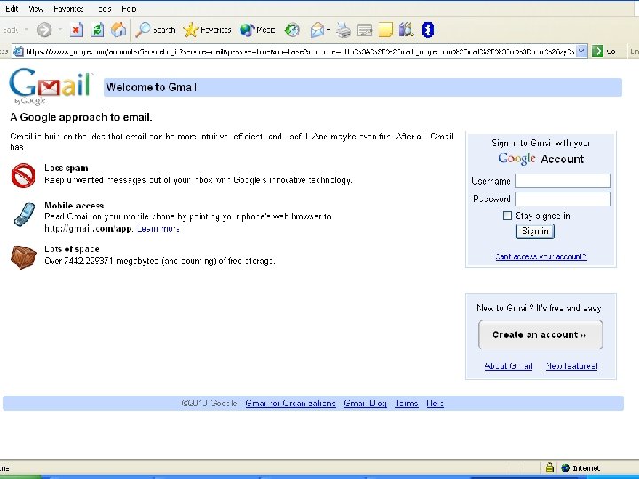The height and width of the screenshot is (479, 639).
Task: Click the Gmail logo
Action: (x=51, y=86)
